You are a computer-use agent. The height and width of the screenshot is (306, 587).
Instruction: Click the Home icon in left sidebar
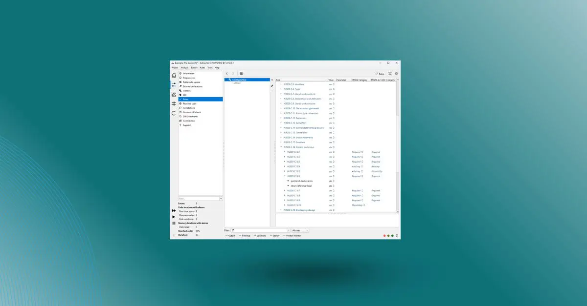174,75
